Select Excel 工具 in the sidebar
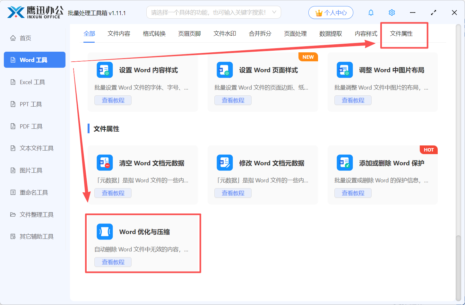 (35, 82)
